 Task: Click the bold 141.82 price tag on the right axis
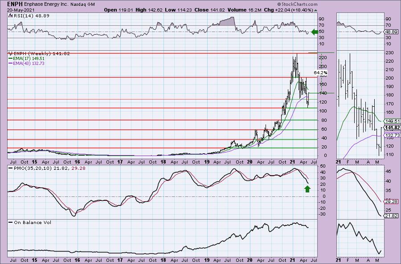pos(392,128)
